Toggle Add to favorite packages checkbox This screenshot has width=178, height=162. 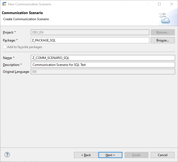[x=5, y=47]
